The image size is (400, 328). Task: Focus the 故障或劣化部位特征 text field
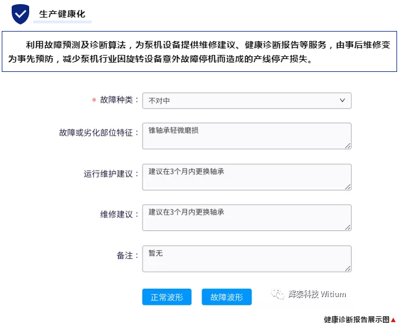click(x=246, y=136)
